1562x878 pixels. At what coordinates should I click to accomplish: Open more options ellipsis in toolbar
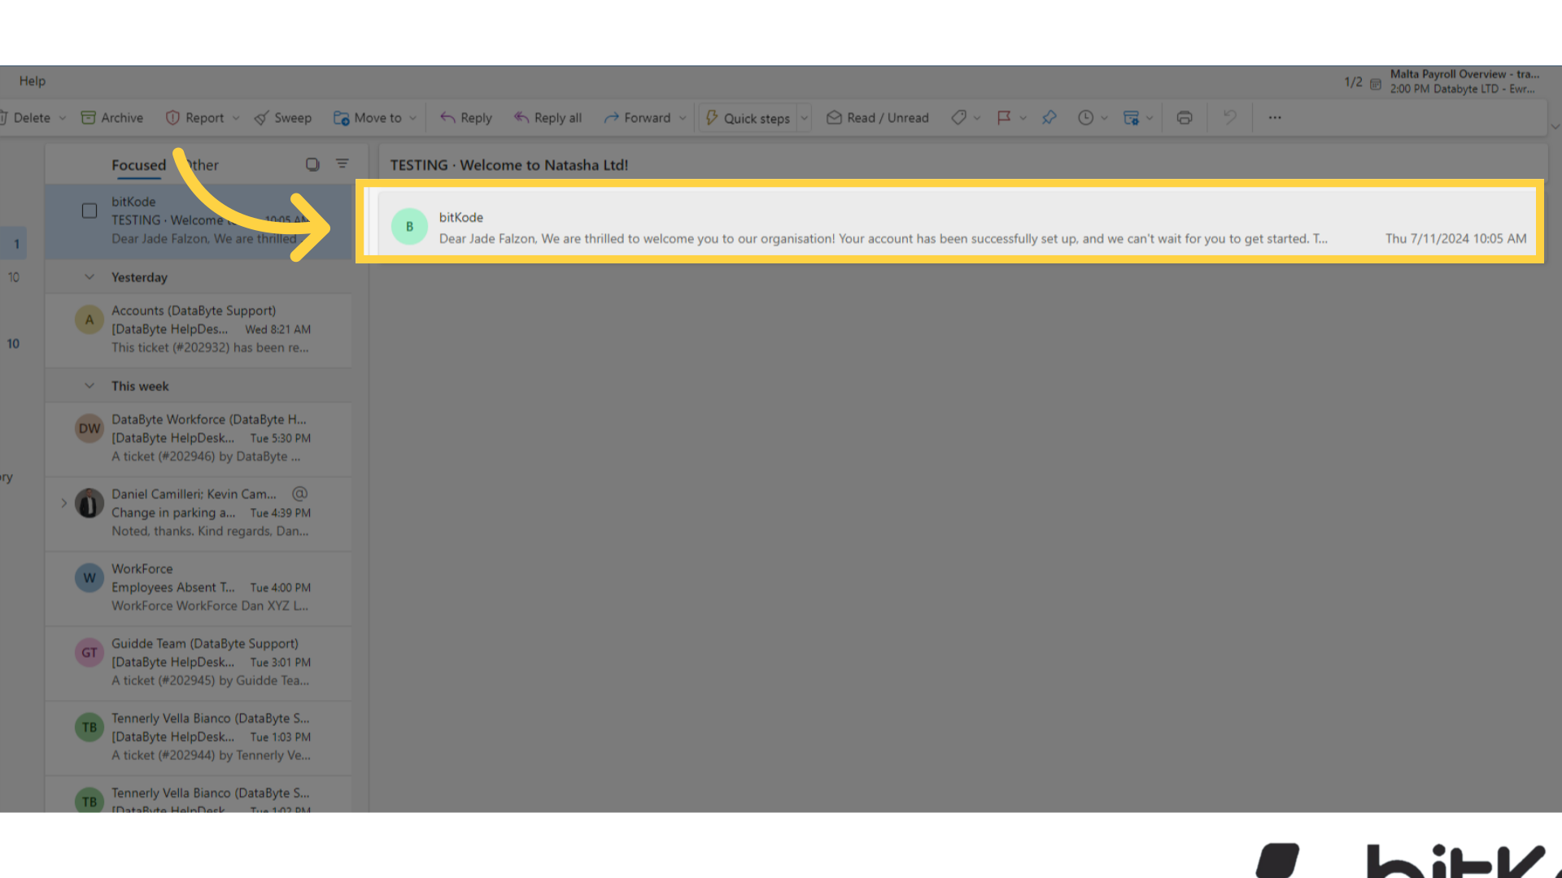pyautogui.click(x=1275, y=118)
